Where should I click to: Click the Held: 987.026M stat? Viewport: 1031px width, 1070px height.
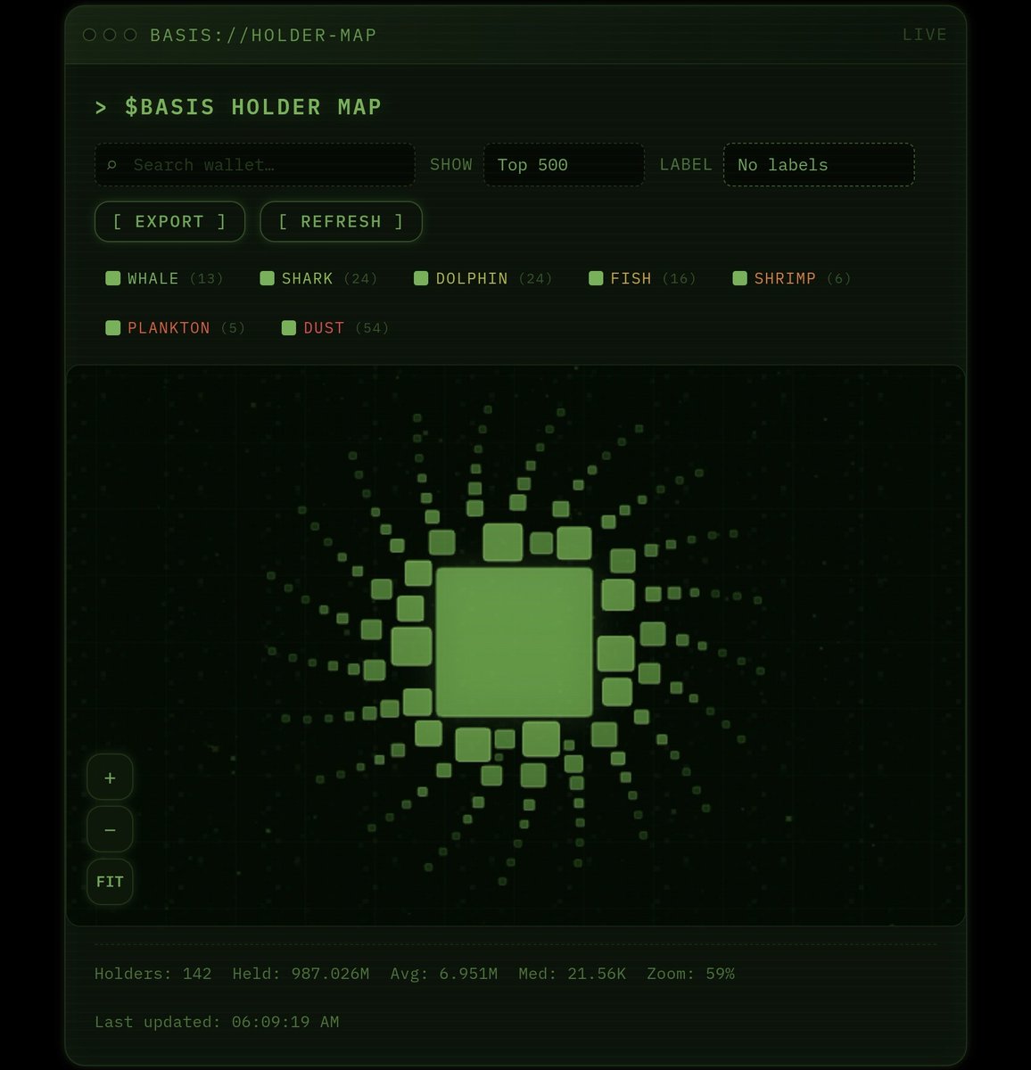coord(301,974)
